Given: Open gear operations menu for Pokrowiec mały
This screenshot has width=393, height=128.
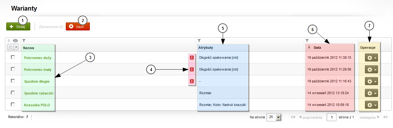Looking at the screenshot, I should click(371, 70).
